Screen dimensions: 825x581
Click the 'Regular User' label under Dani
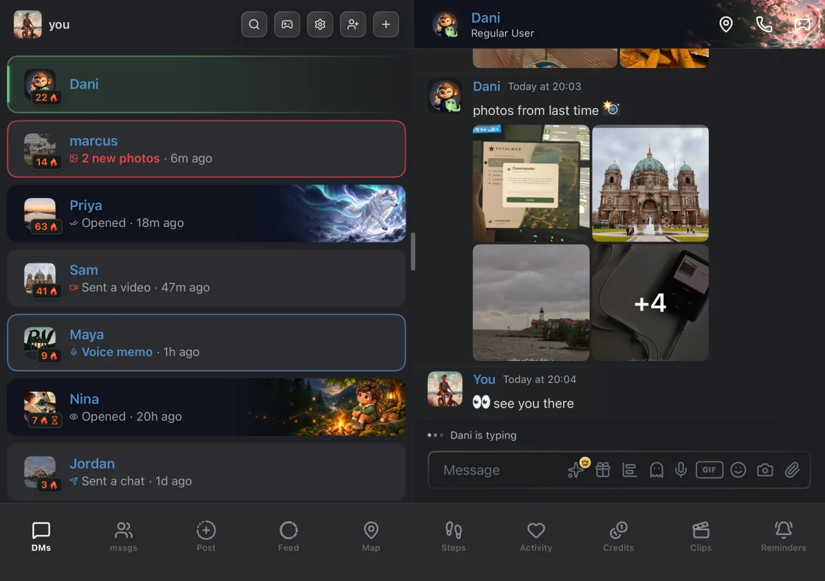503,33
